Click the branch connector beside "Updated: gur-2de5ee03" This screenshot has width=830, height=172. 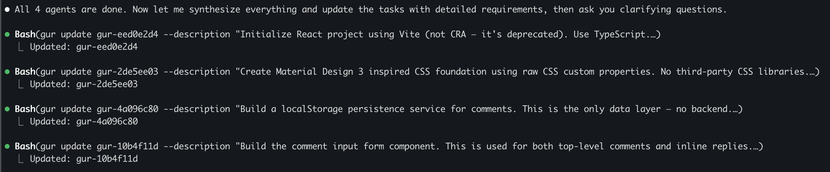(x=21, y=85)
